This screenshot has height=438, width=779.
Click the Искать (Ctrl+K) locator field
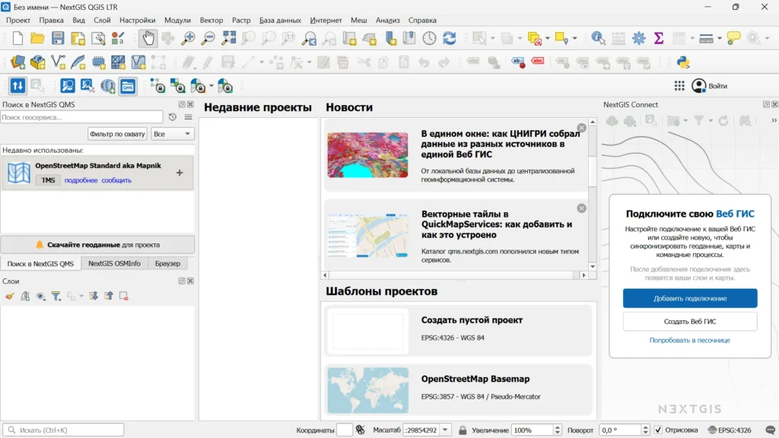[63, 430]
